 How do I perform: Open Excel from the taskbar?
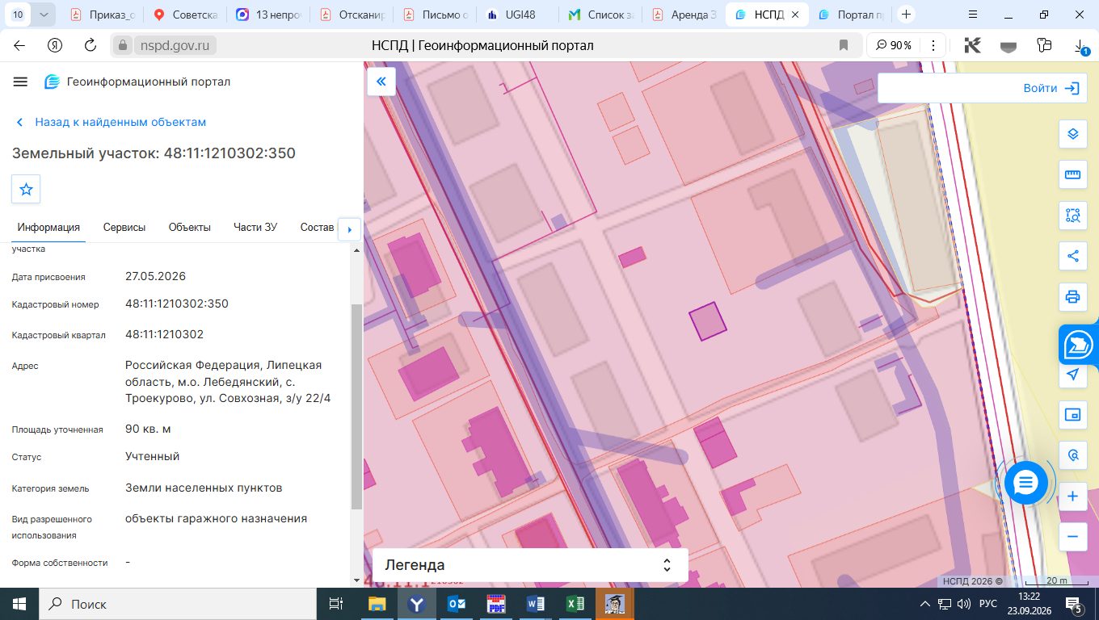pos(575,604)
